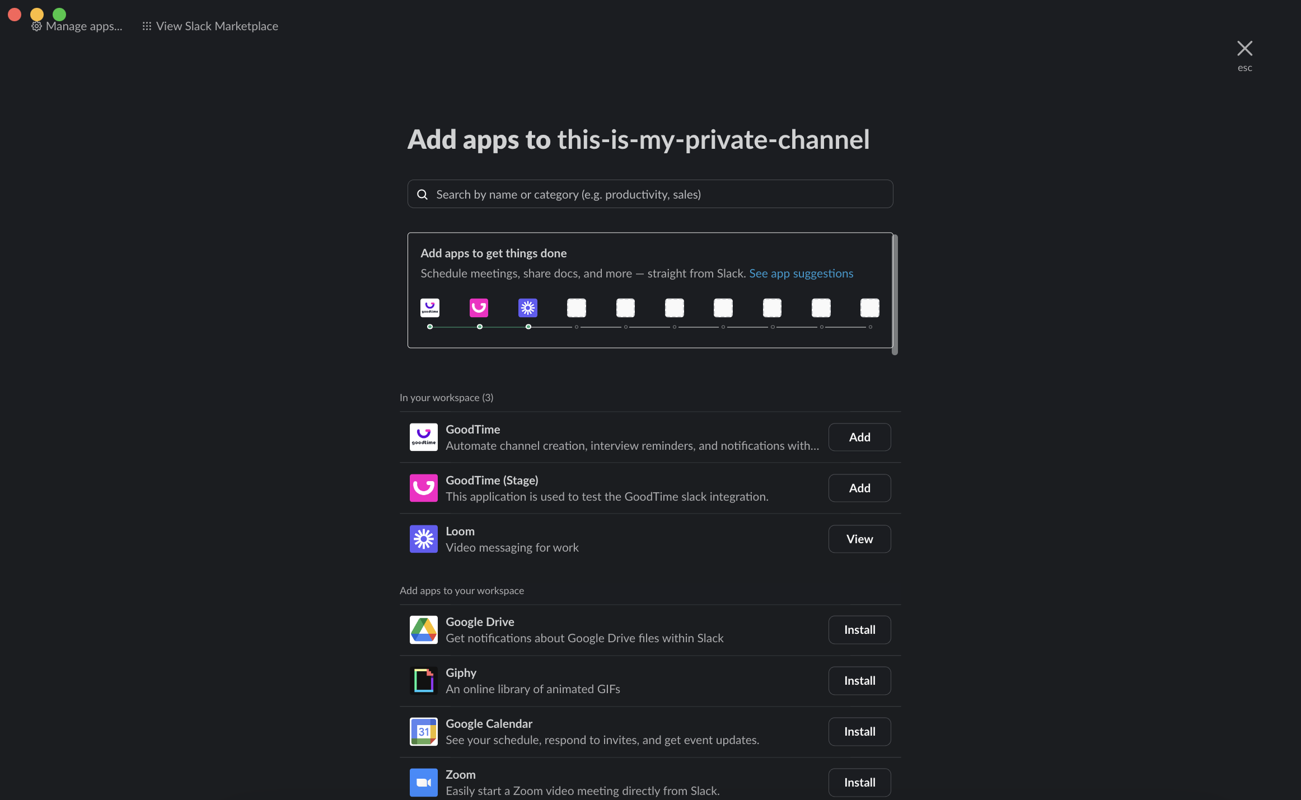1301x800 pixels.
Task: Click the Zoom app icon
Action: 423,782
